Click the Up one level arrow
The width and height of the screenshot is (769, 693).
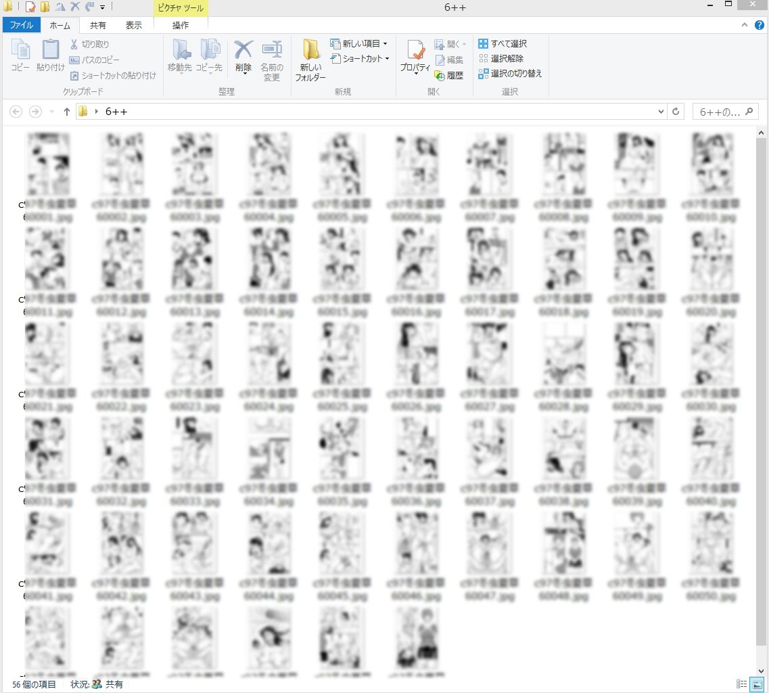coord(67,112)
